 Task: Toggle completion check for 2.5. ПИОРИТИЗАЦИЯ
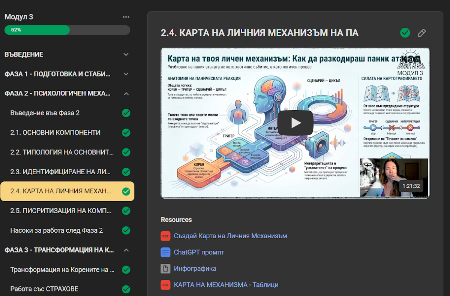tap(126, 211)
